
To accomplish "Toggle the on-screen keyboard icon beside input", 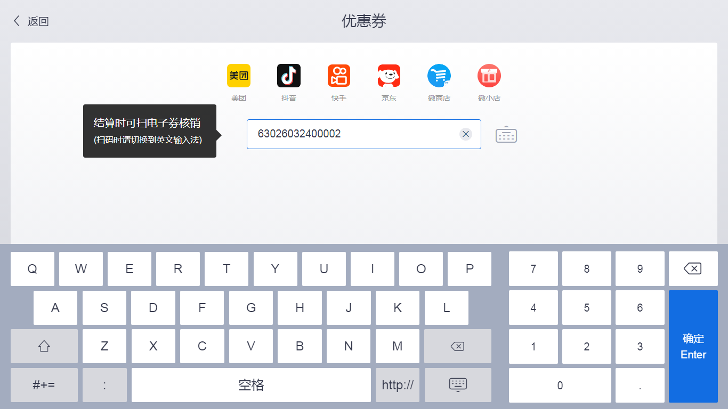I will (506, 135).
